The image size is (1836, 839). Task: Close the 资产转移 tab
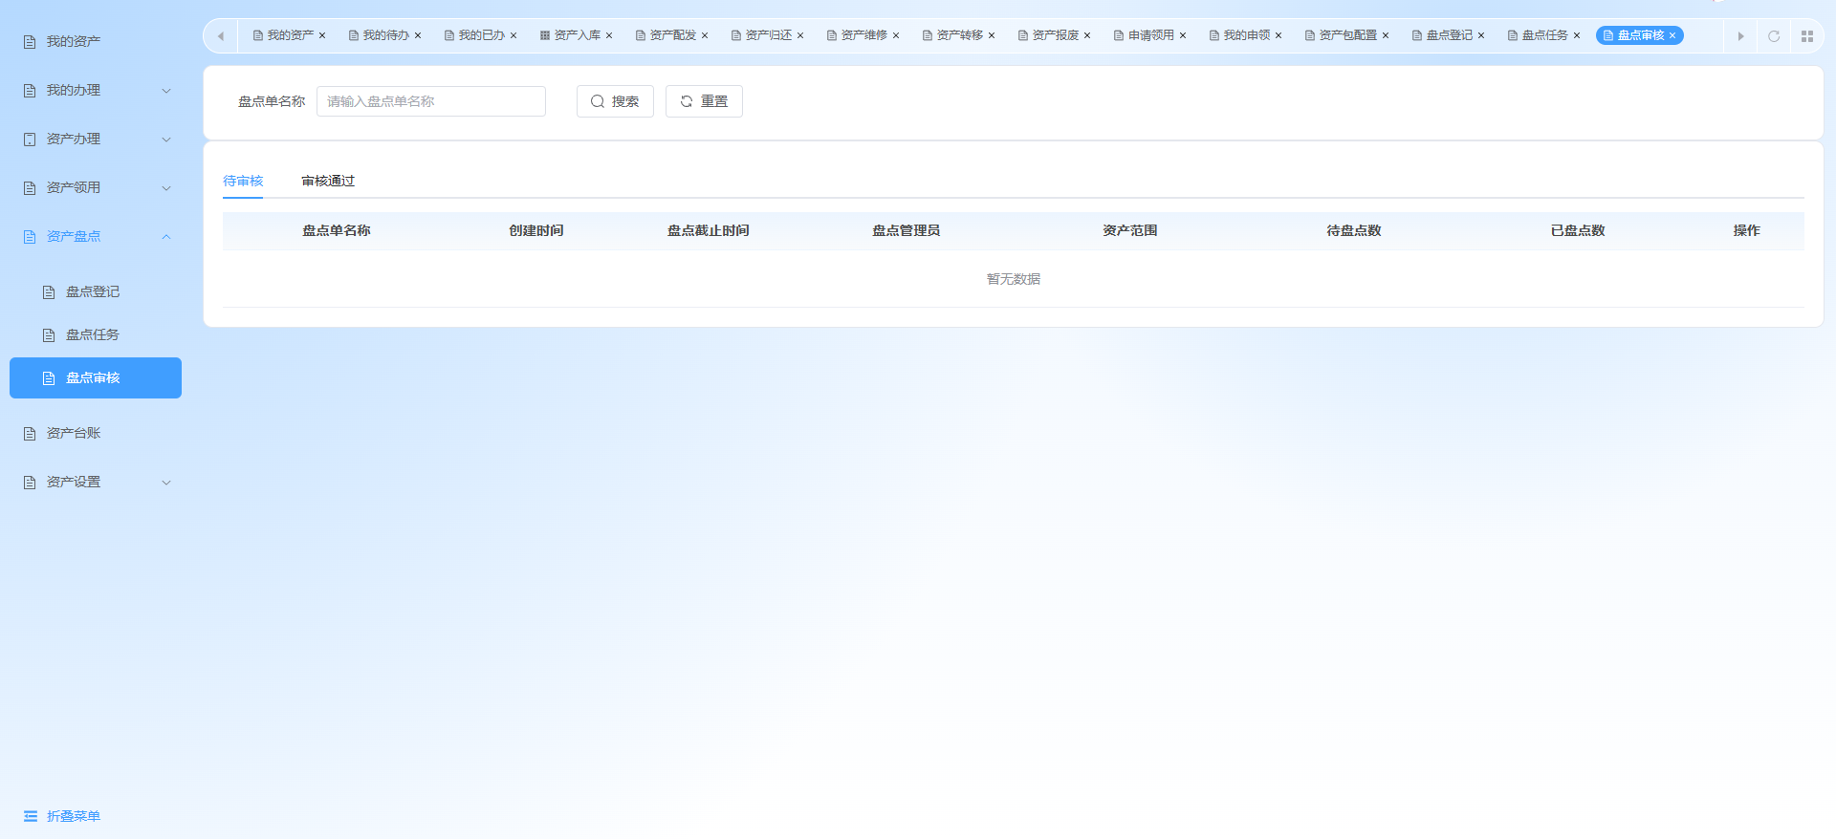coord(992,35)
